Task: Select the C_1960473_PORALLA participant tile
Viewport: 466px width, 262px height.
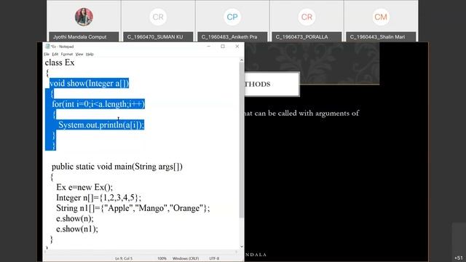Action: 307,21
